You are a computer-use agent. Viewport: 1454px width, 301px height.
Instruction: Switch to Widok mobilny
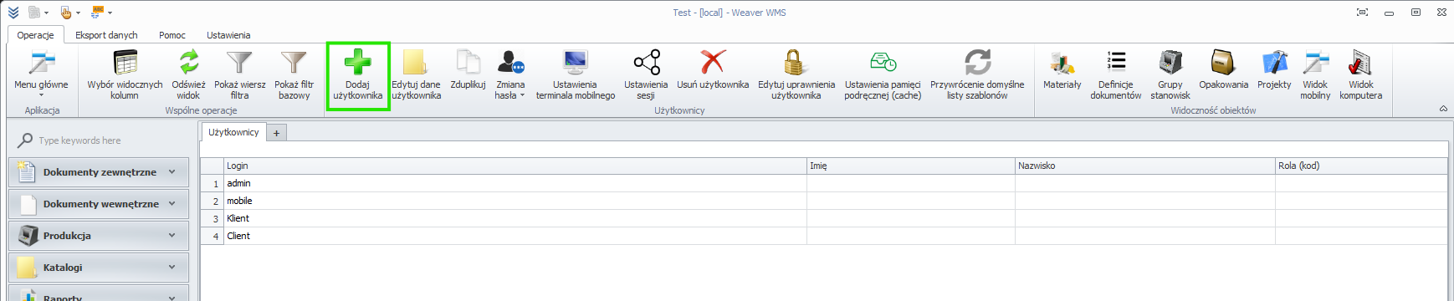coord(1315,74)
